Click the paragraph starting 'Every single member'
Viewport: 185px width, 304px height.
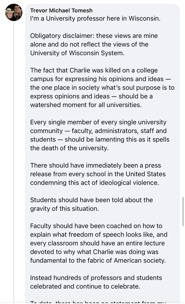(100, 135)
